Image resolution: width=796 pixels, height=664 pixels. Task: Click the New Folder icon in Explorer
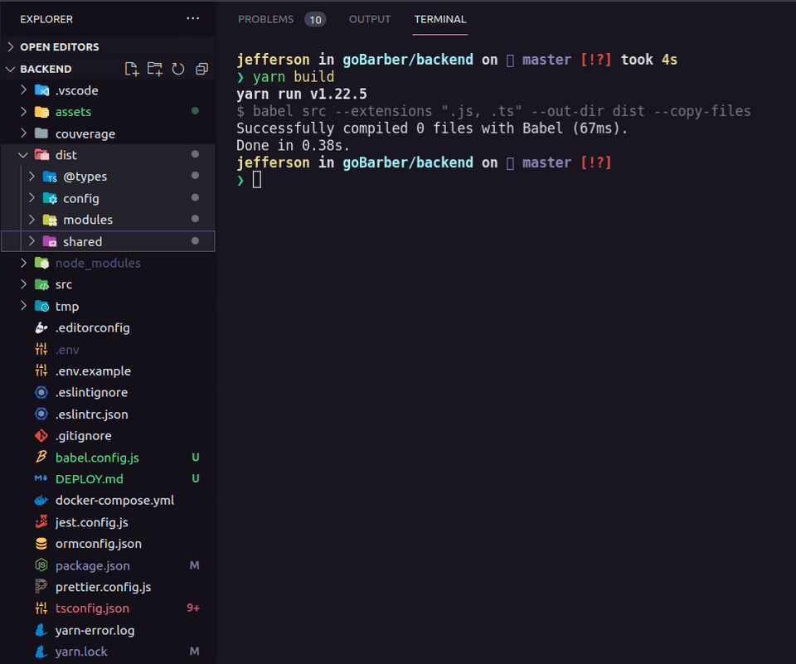click(x=154, y=69)
